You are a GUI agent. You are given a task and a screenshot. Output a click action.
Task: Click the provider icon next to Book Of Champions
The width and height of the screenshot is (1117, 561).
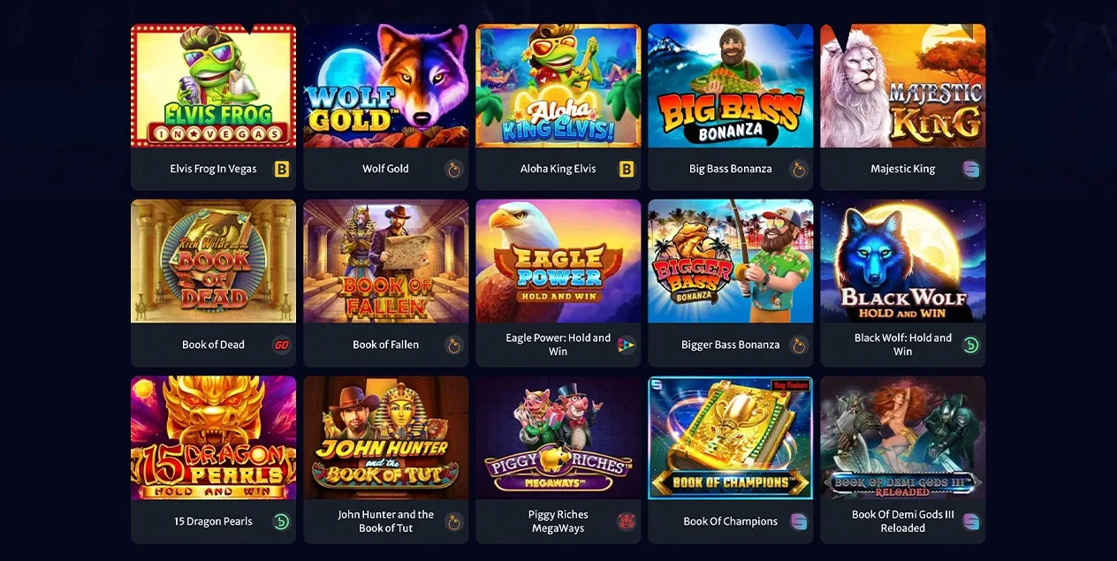(x=799, y=521)
